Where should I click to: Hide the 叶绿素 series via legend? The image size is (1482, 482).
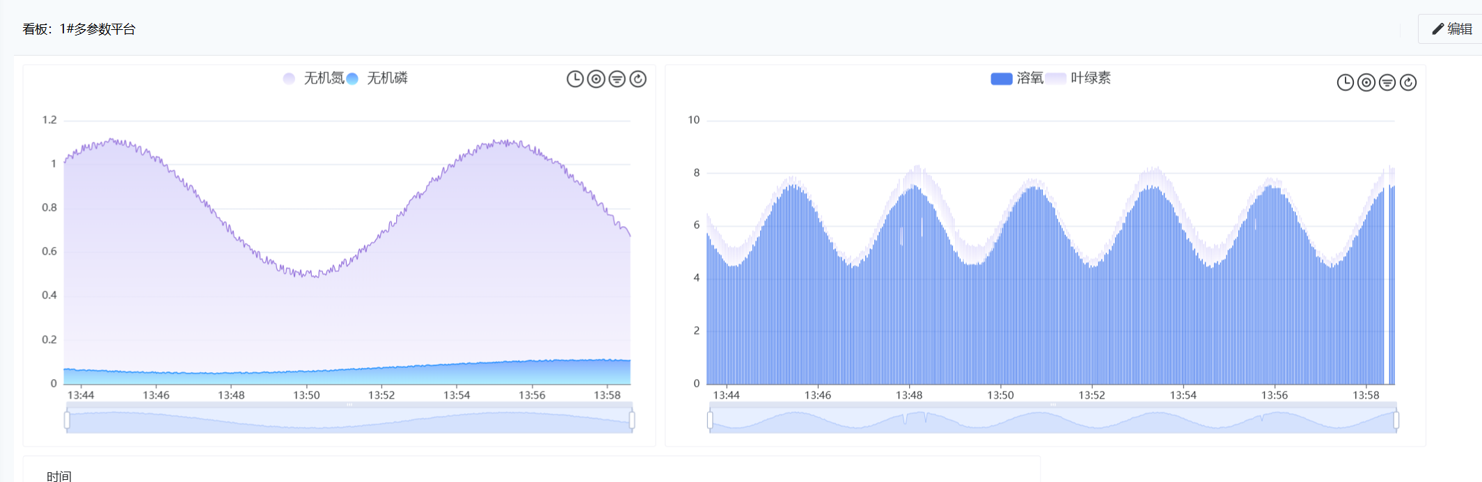tap(1079, 79)
